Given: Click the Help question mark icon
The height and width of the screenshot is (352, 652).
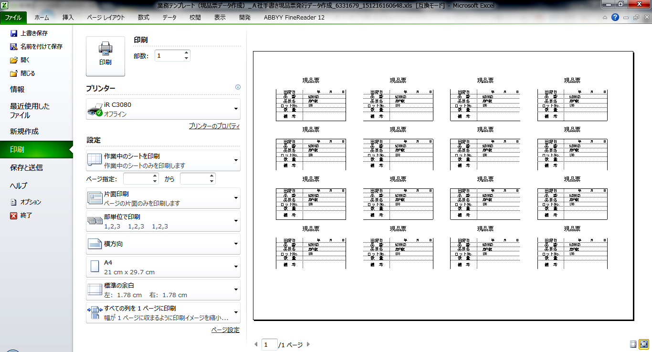Looking at the screenshot, I should click(615, 18).
